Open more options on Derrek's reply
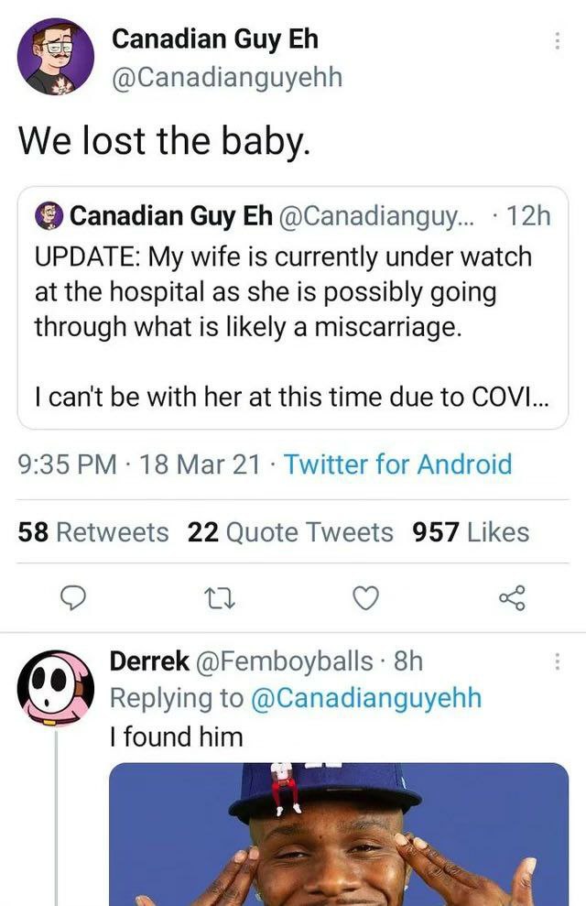 557,661
